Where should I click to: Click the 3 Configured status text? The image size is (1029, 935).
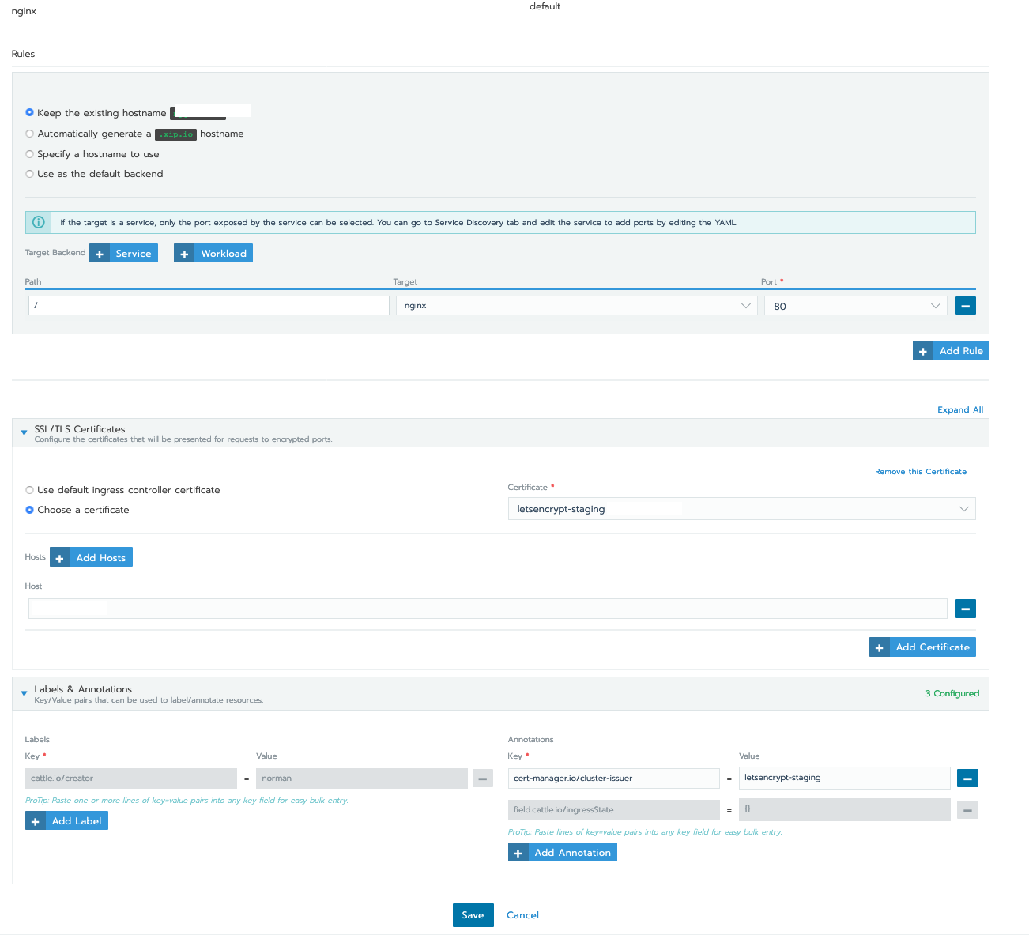[952, 693]
